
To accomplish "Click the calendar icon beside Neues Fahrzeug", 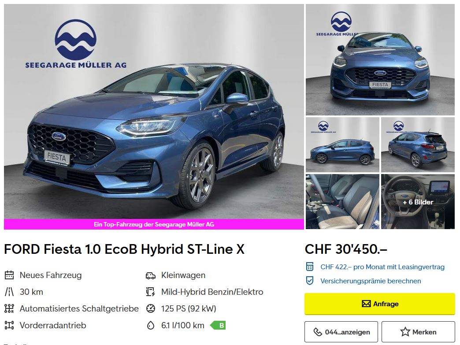I will (9, 275).
